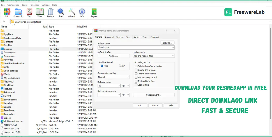Screen dimensions: 272x137
Task: Click the FreewareLab FL logo
Action: click(x=228, y=12)
